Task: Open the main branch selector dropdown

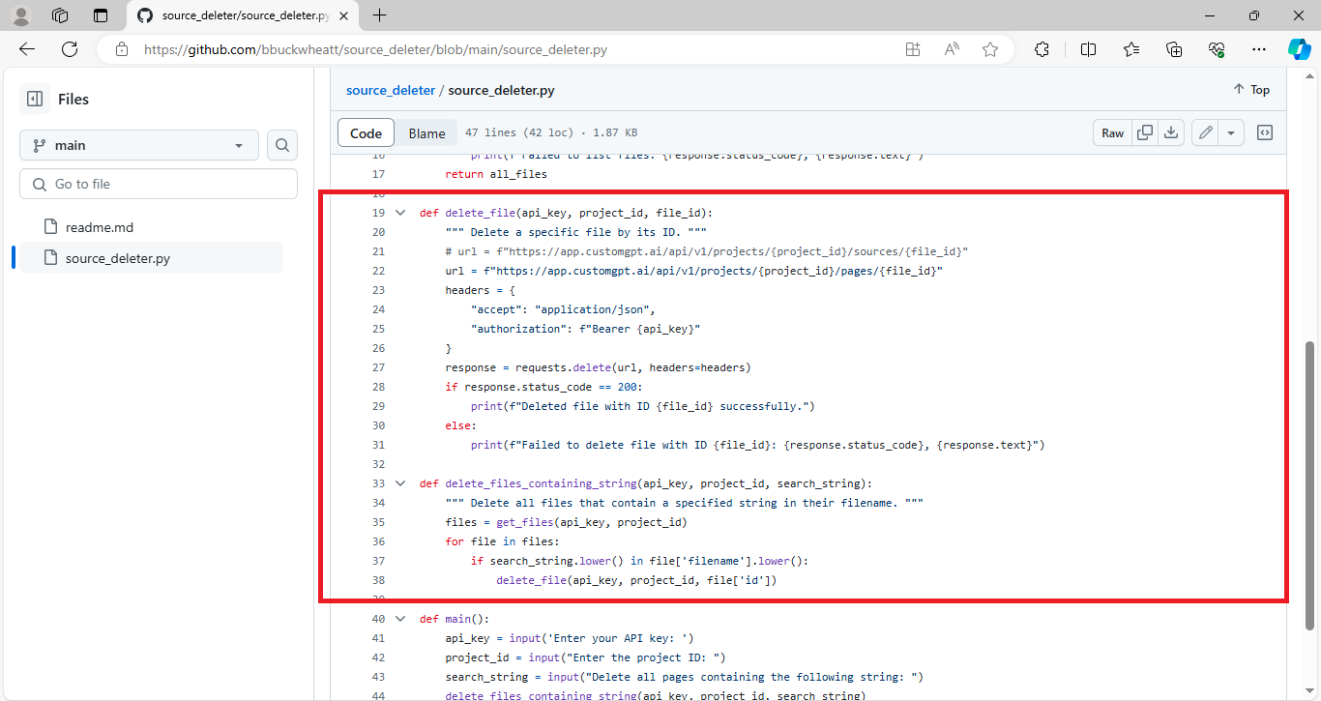Action: point(138,143)
